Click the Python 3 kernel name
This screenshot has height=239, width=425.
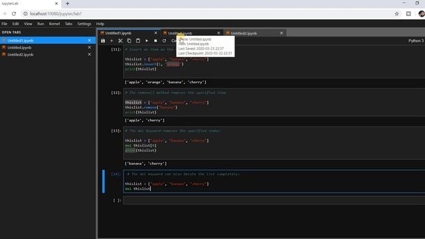click(x=416, y=40)
